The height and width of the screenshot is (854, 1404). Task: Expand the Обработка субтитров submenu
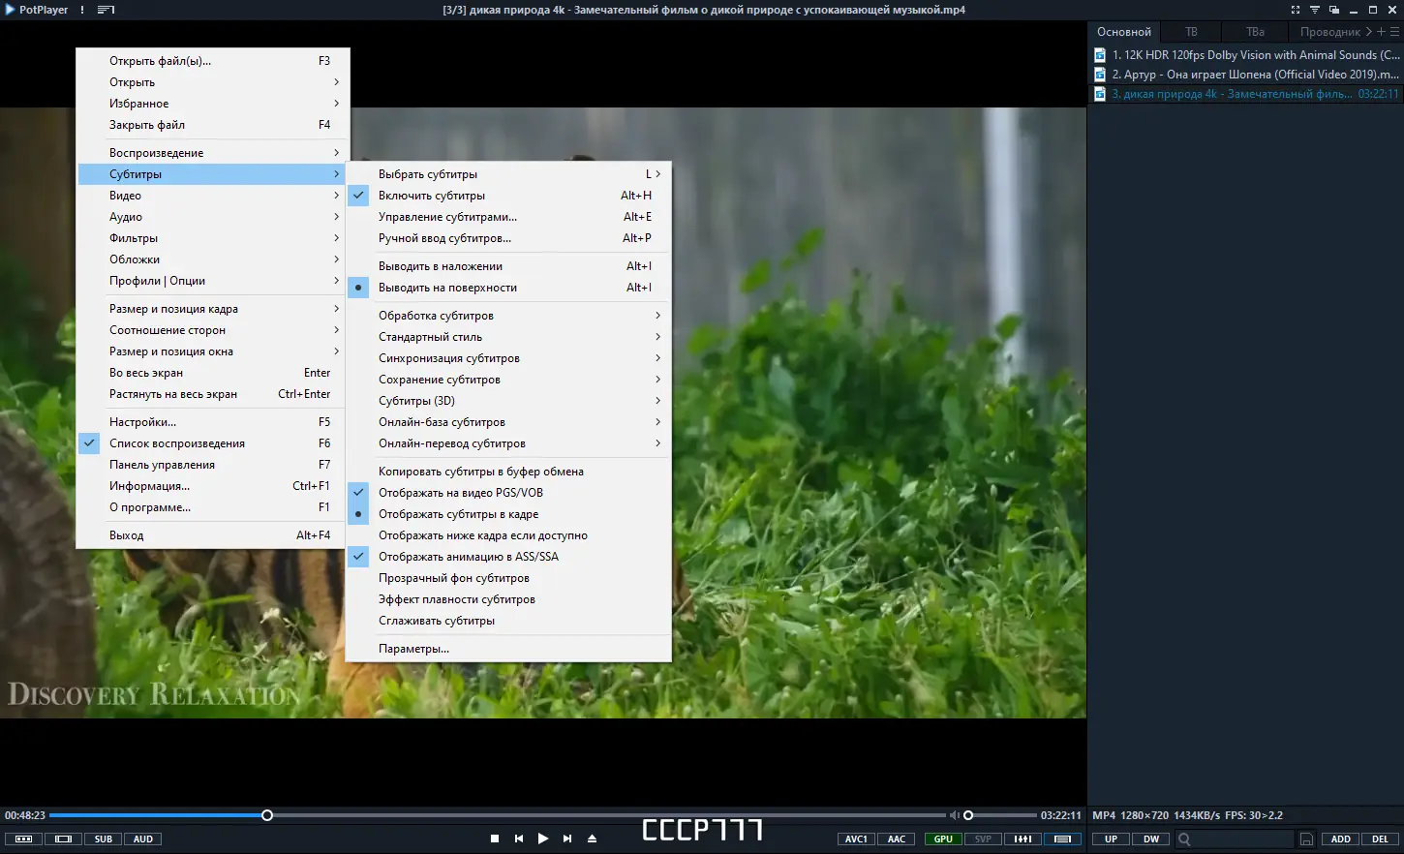tap(438, 315)
